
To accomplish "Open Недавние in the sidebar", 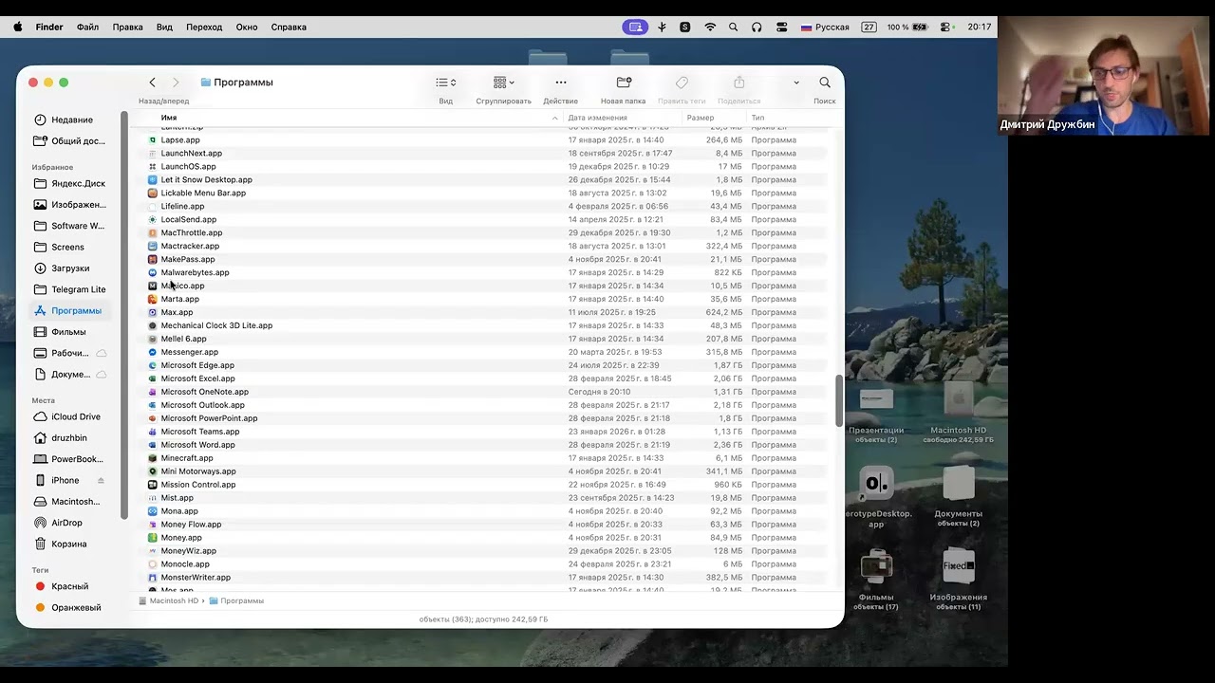I will tap(72, 120).
